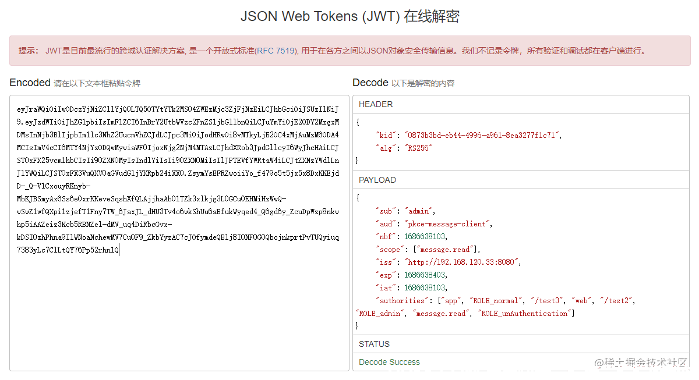Click the Decode heading label
Viewport: 699px width, 380px height.
370,83
